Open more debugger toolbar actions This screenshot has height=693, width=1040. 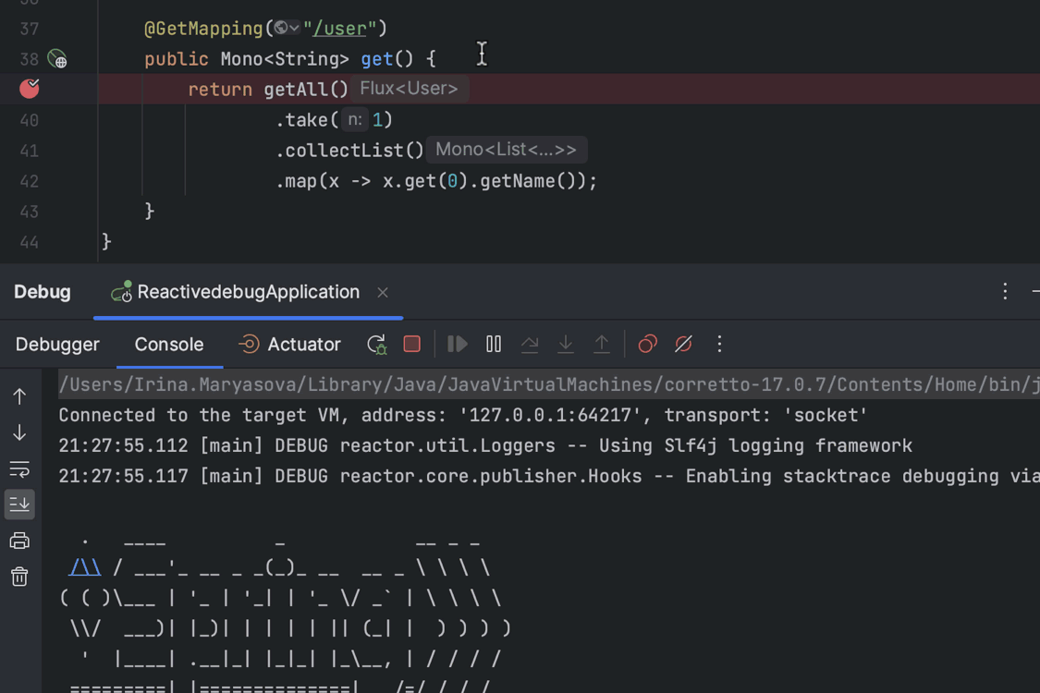tap(719, 344)
